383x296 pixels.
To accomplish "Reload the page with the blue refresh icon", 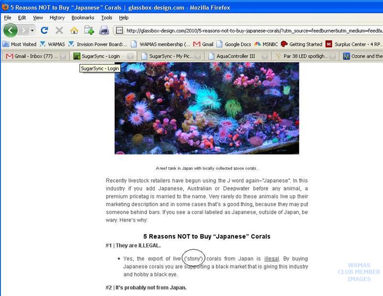I will tap(45, 30).
